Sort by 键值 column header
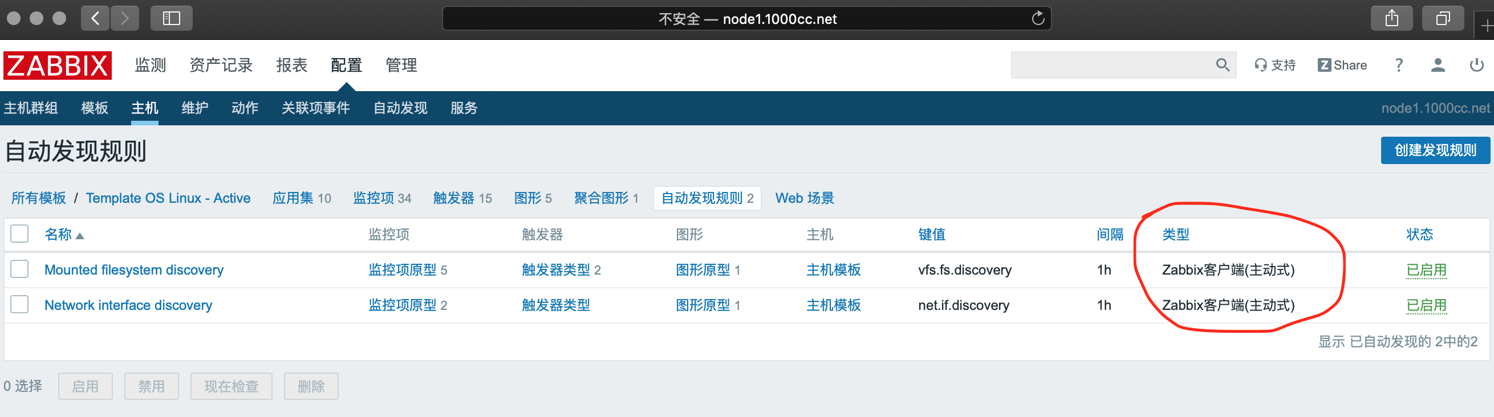This screenshot has width=1494, height=417. tap(931, 235)
